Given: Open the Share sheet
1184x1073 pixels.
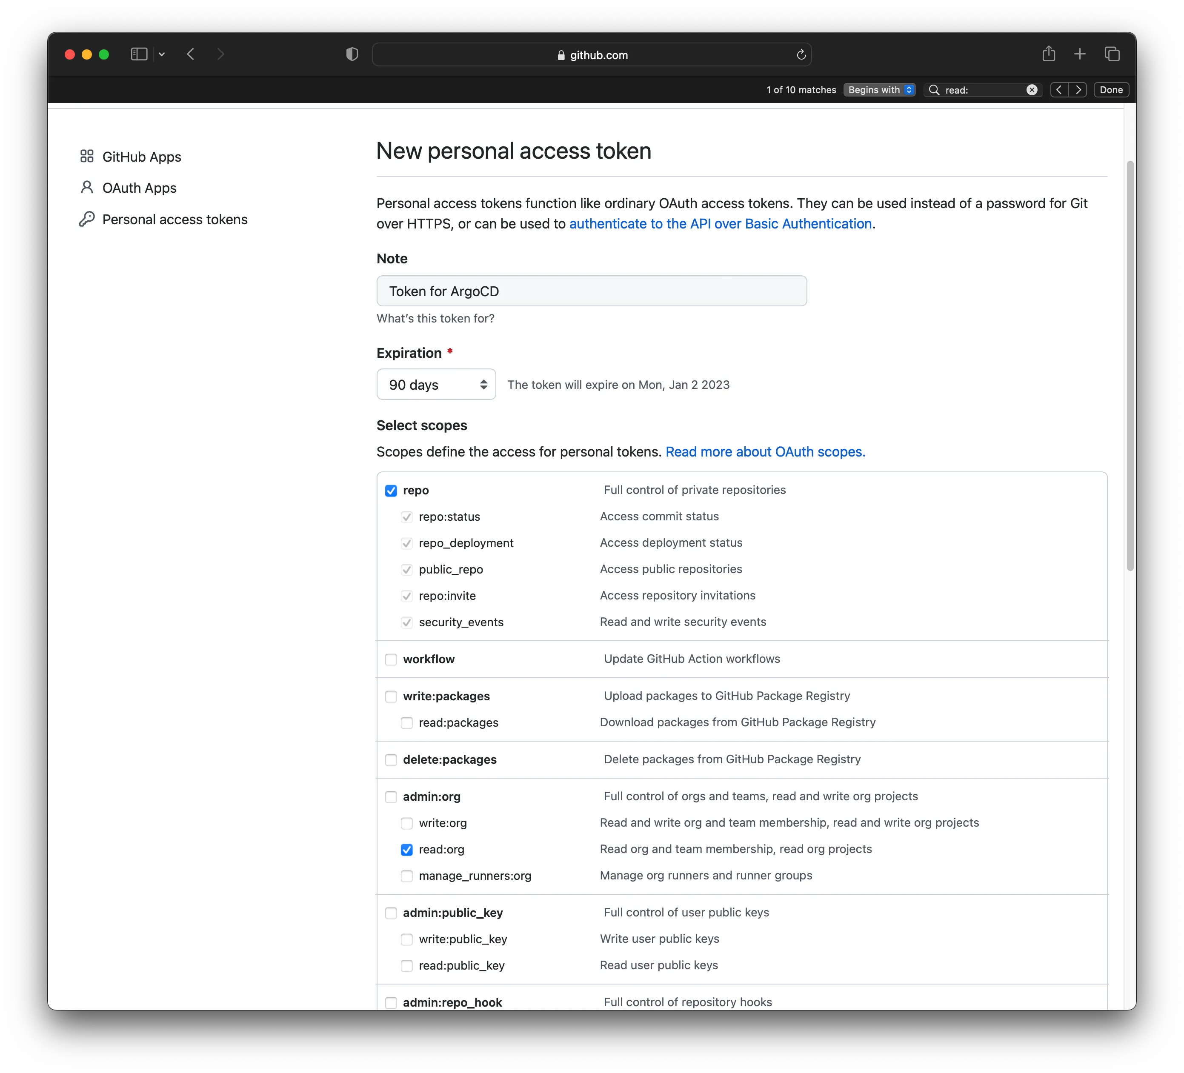Looking at the screenshot, I should click(1048, 54).
